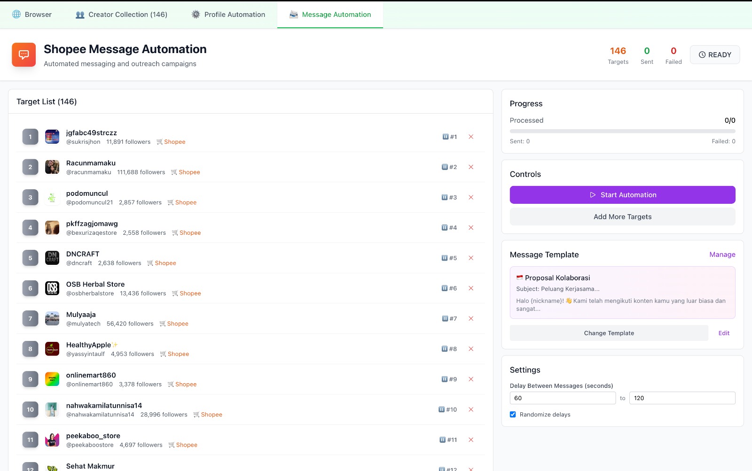The image size is (752, 471).
Task: Click Add More Targets button
Action: [x=622, y=217]
